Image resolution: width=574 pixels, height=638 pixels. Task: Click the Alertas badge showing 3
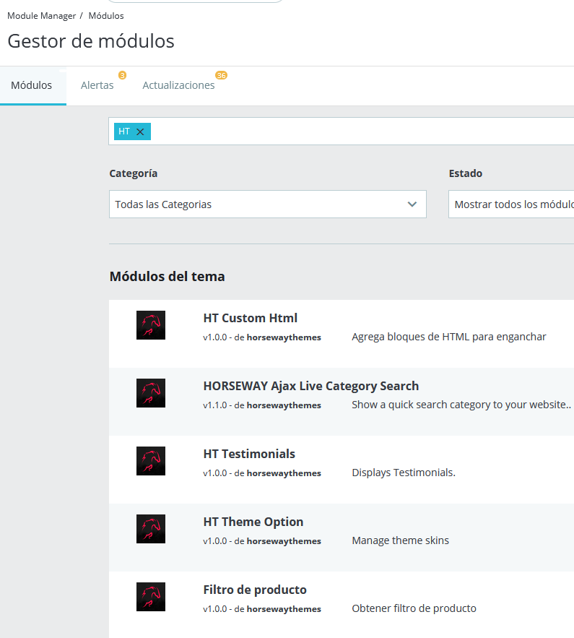[x=122, y=75]
